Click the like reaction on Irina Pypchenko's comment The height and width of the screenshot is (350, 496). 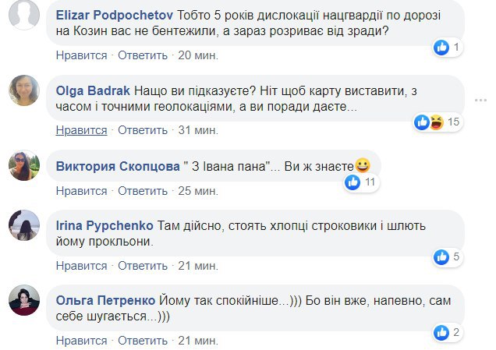pos(442,256)
